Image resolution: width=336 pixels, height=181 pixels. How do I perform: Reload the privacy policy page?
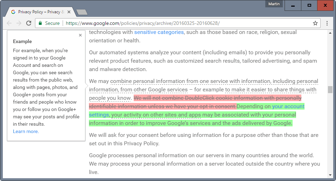[x=29, y=23]
